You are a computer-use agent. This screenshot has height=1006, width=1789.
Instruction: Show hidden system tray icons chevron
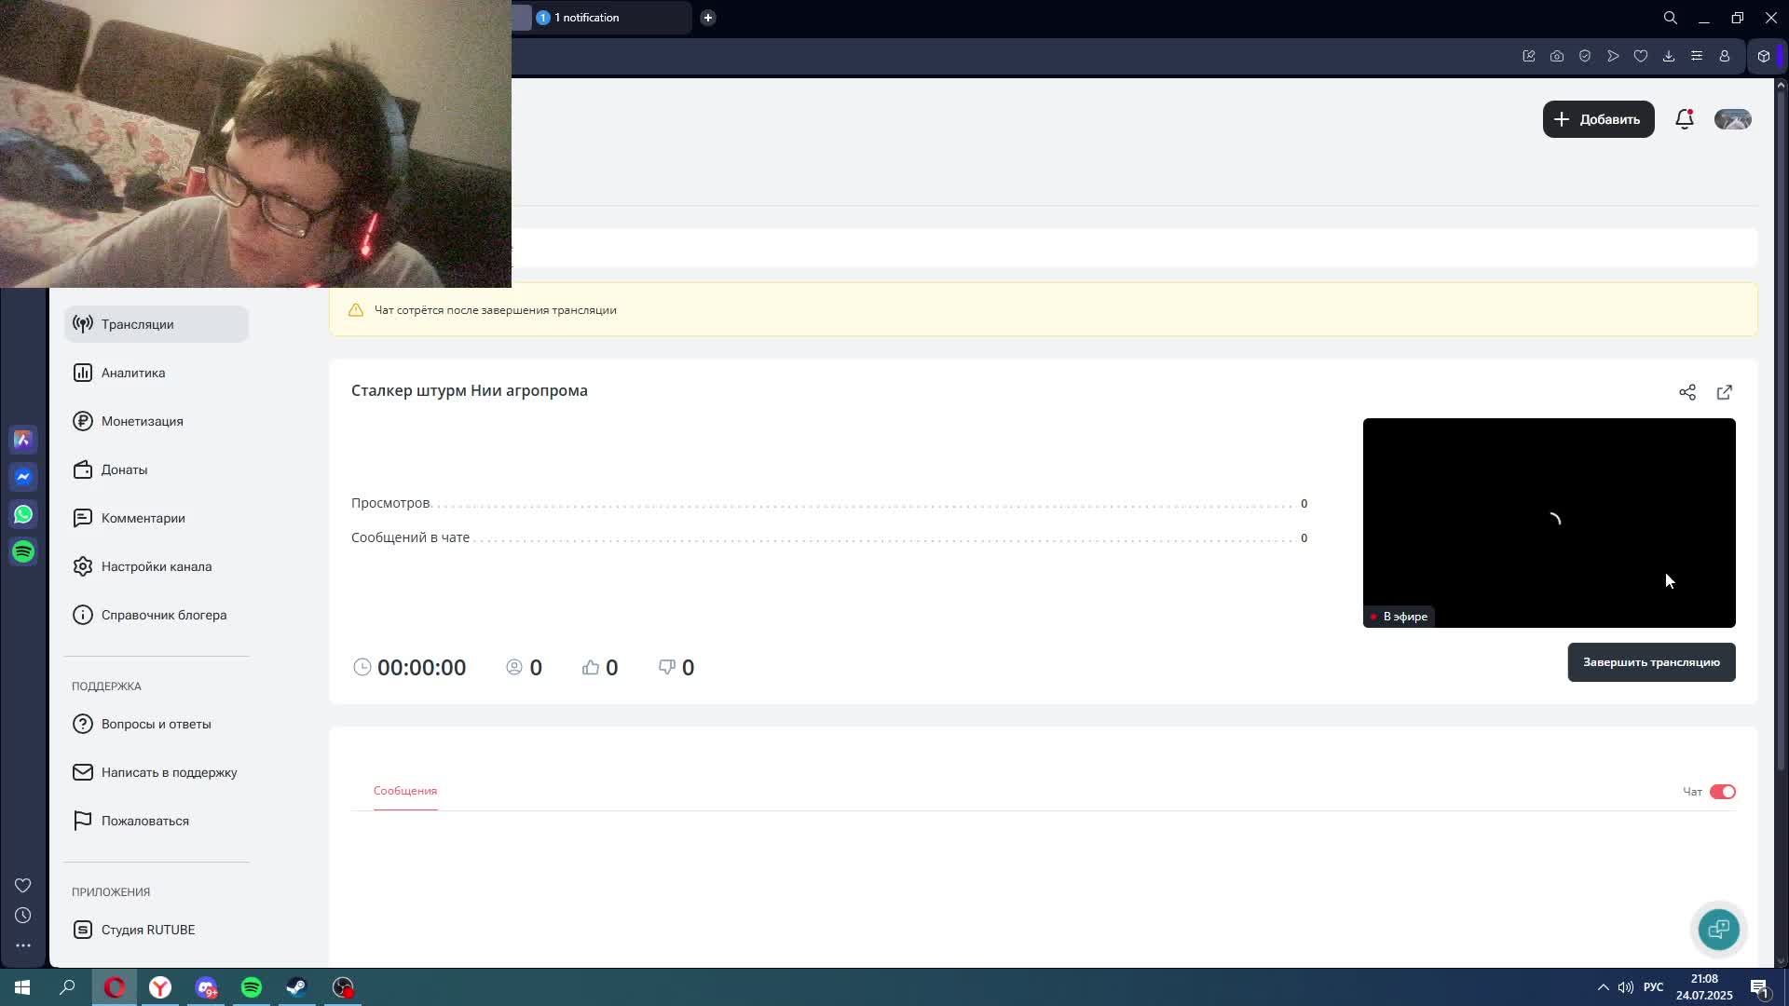tap(1603, 987)
